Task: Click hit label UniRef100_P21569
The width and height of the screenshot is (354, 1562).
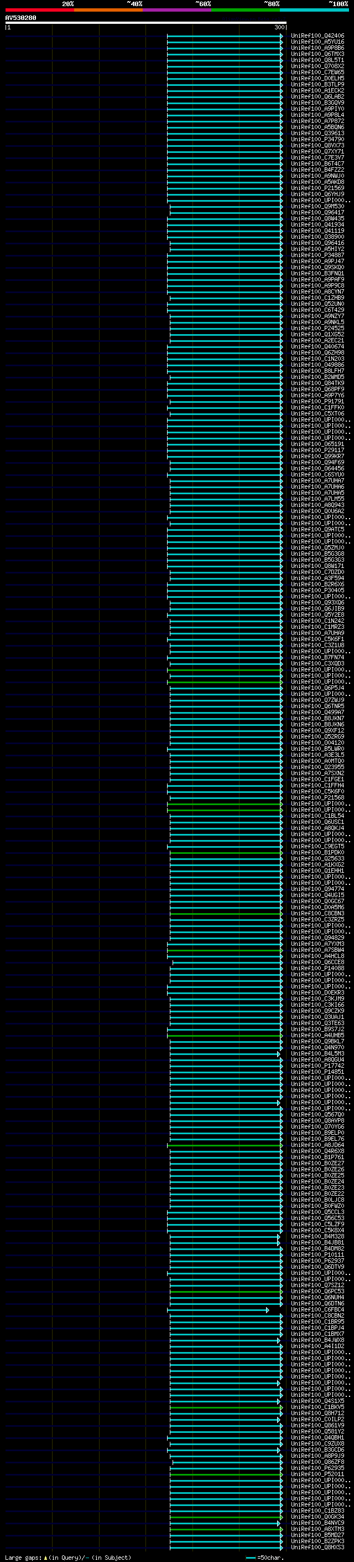Action: [317, 188]
